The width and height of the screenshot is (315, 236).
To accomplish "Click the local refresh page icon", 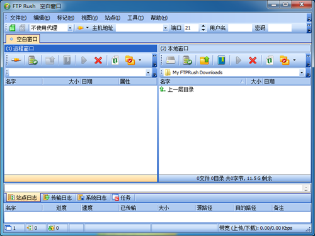I will point(270,60).
